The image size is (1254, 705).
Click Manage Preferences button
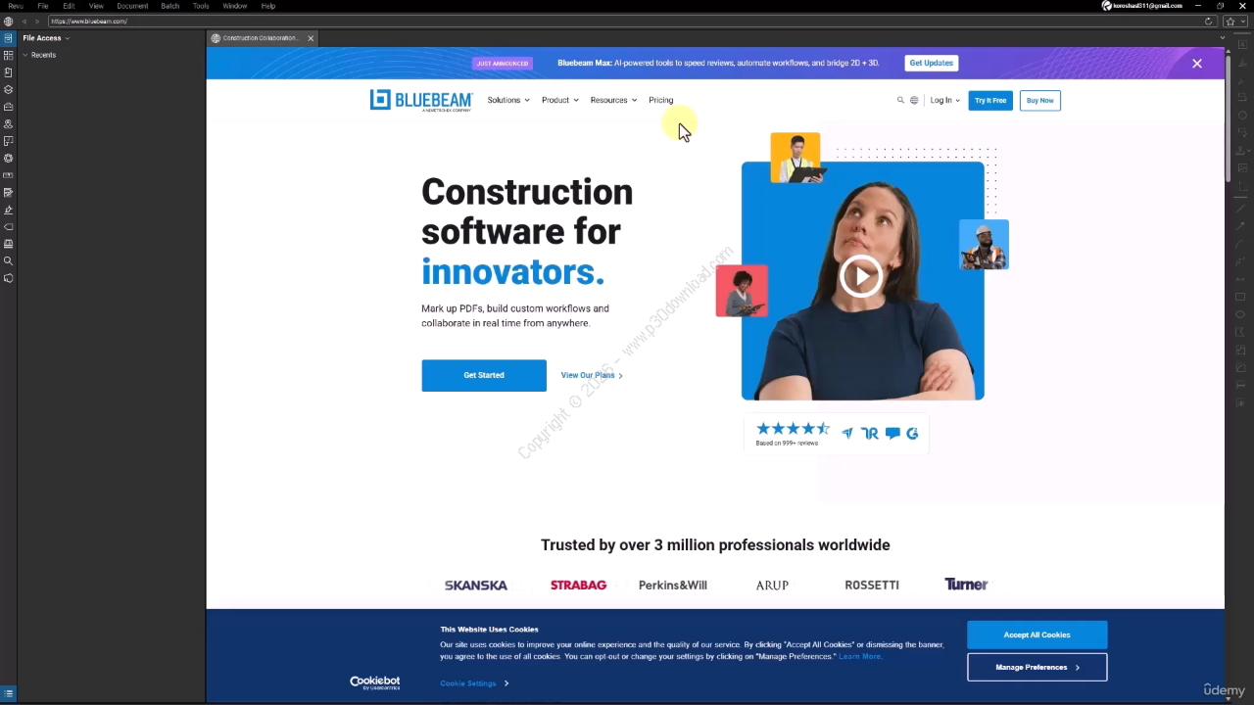(x=1037, y=667)
